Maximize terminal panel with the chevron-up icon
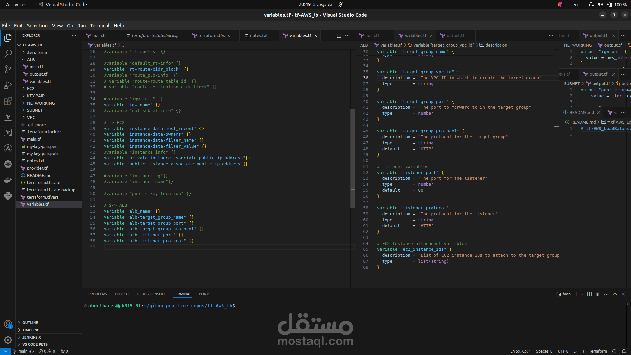631x355 pixels. (615, 294)
